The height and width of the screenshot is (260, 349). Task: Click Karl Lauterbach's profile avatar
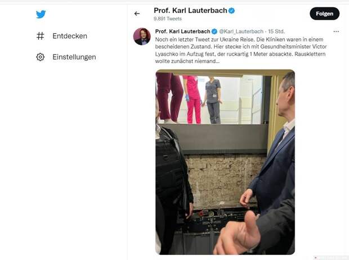click(x=142, y=37)
